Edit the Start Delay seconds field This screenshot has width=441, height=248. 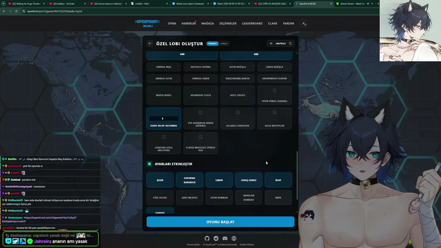click(x=164, y=118)
